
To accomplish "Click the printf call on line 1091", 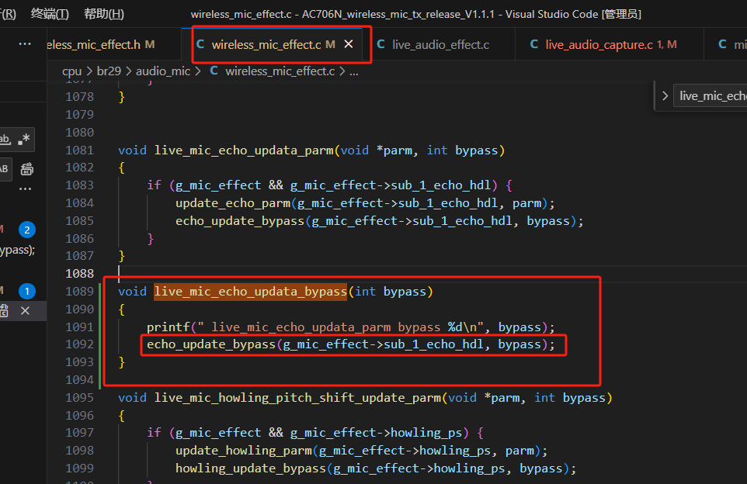I will 169,327.
